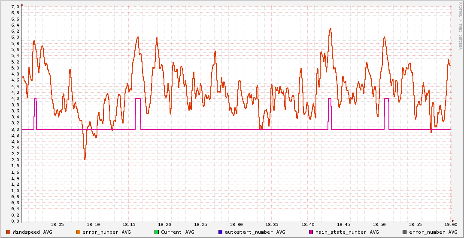This screenshot has width=464, height=238.
Task: Click the 18:20 time axis label
Action: pyautogui.click(x=164, y=225)
